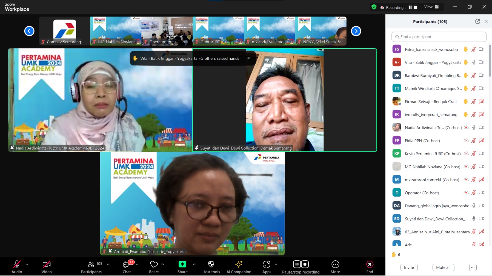Mute Suyati dan Dewi's microphone in list

474,219
